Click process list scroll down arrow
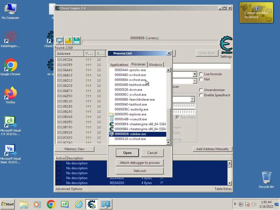 [168, 142]
